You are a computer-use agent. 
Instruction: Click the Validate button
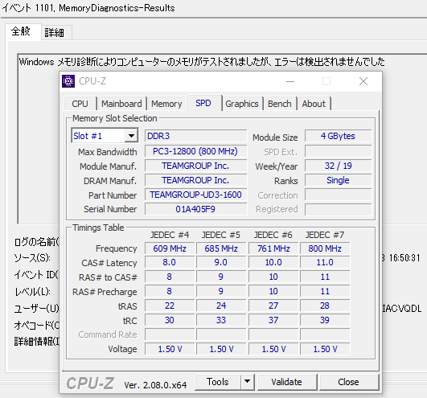point(287,382)
